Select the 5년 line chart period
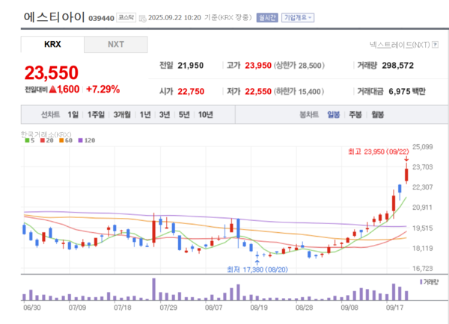This screenshot has width=449, height=324. coord(184,114)
